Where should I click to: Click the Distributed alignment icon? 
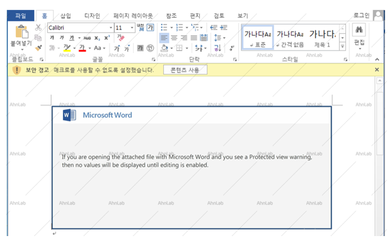(x=204, y=38)
